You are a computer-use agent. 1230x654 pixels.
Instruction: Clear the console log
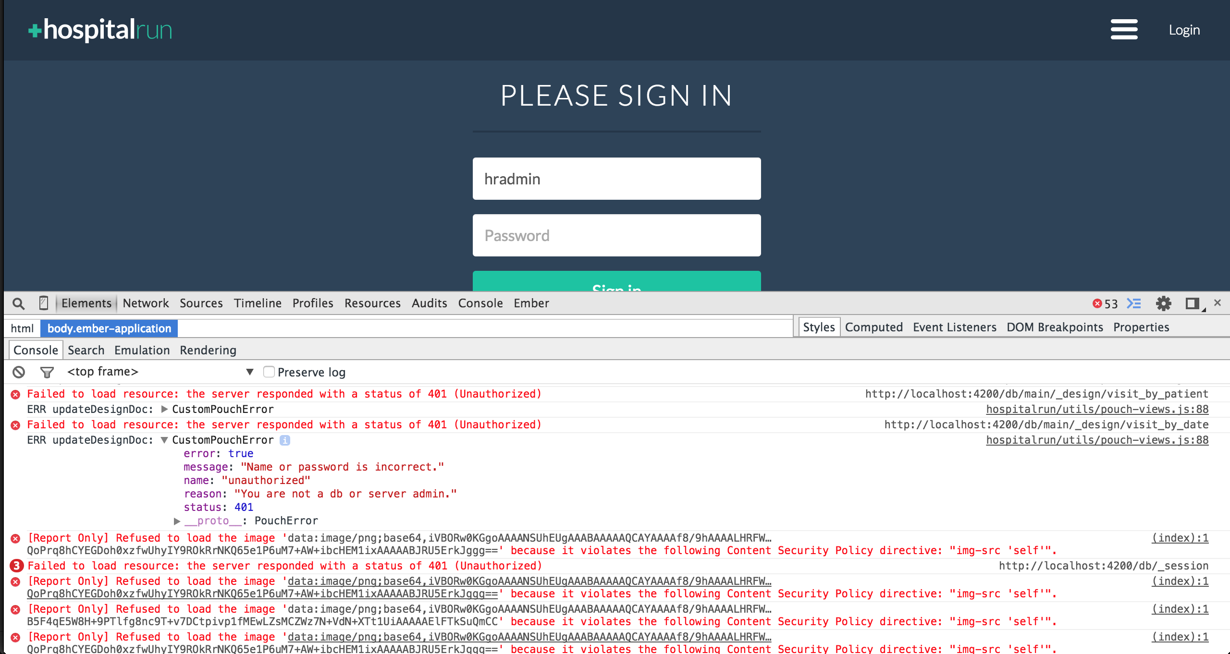coord(19,372)
